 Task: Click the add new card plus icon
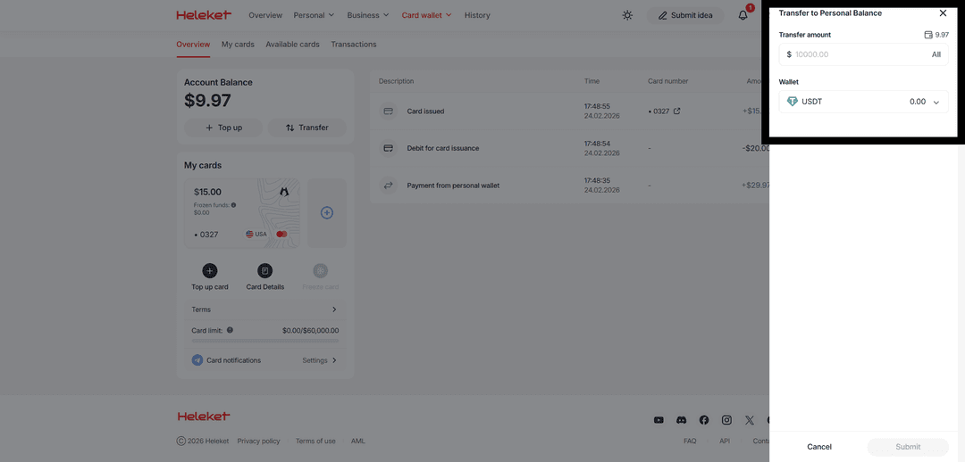327,213
